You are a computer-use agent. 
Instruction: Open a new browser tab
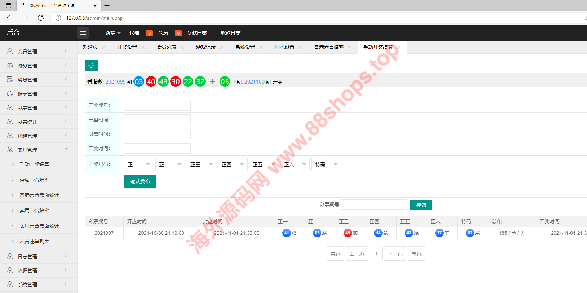107,6
